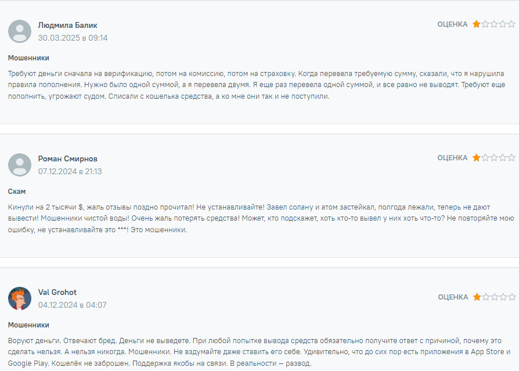
Task: Click the date 07.12.2024 в 21:13
Action: coord(70,171)
